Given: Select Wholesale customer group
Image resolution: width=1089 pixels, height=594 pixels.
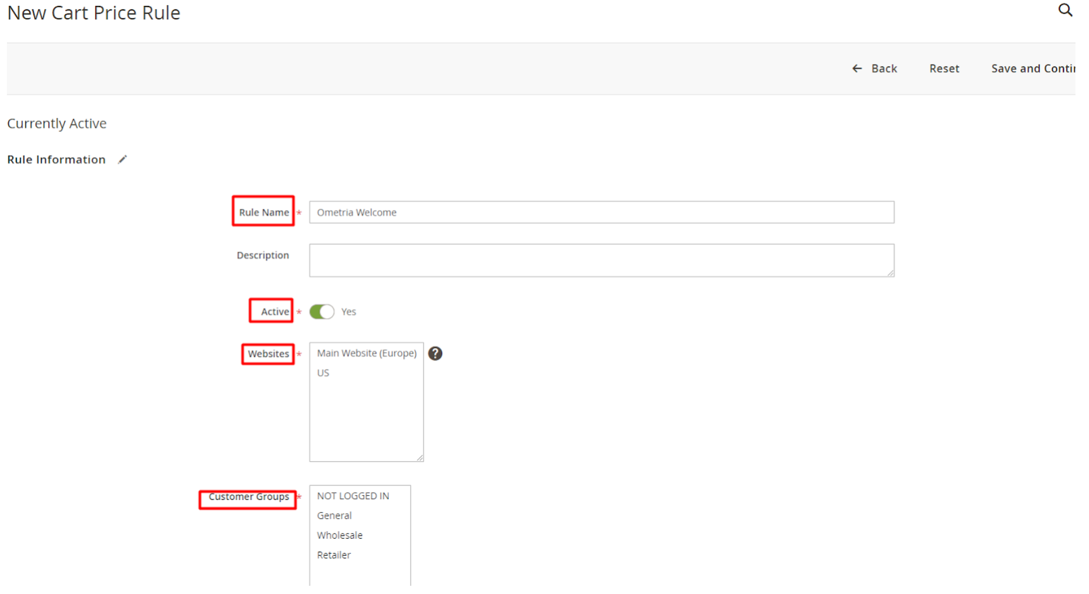Looking at the screenshot, I should coord(339,535).
